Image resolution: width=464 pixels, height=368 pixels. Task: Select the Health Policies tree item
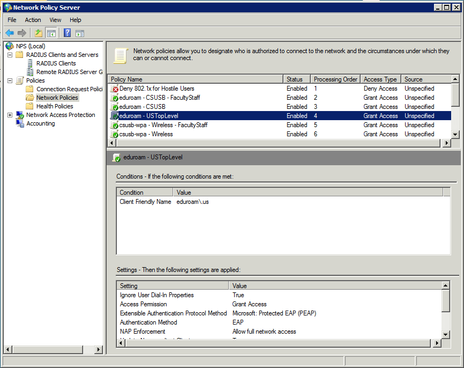click(55, 106)
